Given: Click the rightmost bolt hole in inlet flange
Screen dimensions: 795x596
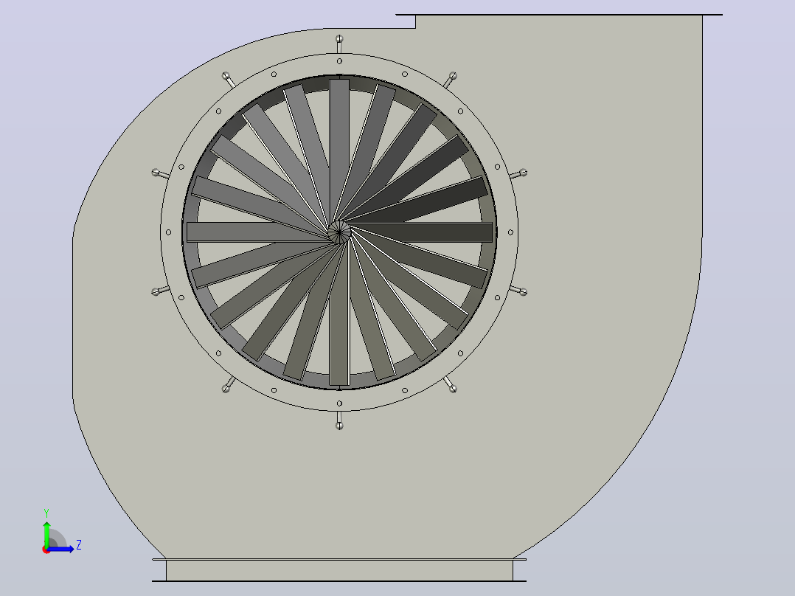Looking at the screenshot, I should [x=510, y=232].
